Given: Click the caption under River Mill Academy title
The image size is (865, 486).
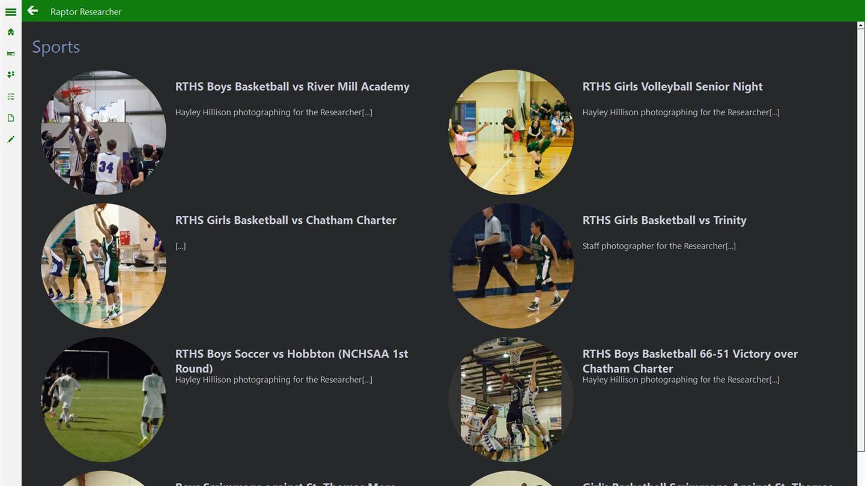Looking at the screenshot, I should (273, 112).
